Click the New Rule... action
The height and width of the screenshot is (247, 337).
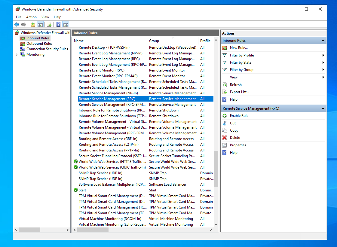coord(239,48)
